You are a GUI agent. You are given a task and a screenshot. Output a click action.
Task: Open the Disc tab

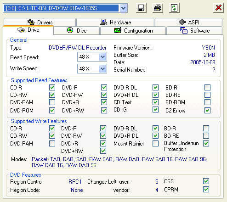[77, 31]
